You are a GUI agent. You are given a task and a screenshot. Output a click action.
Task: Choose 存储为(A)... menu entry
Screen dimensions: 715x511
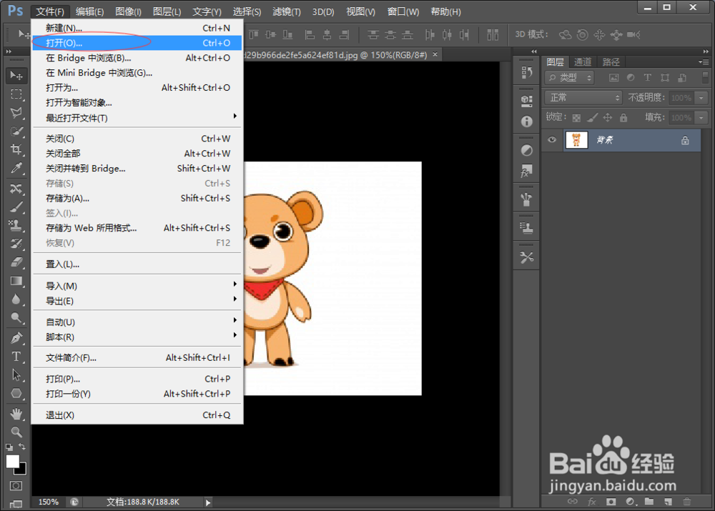click(137, 198)
